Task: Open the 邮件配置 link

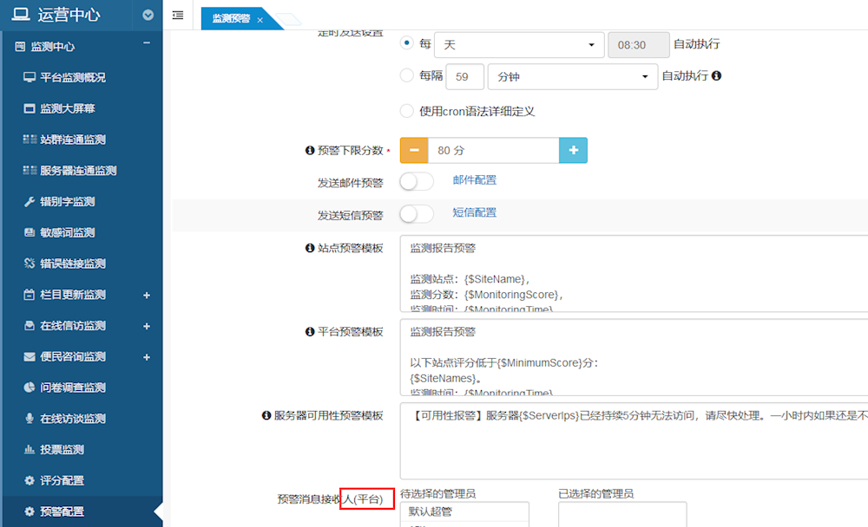Action: pyautogui.click(x=475, y=180)
